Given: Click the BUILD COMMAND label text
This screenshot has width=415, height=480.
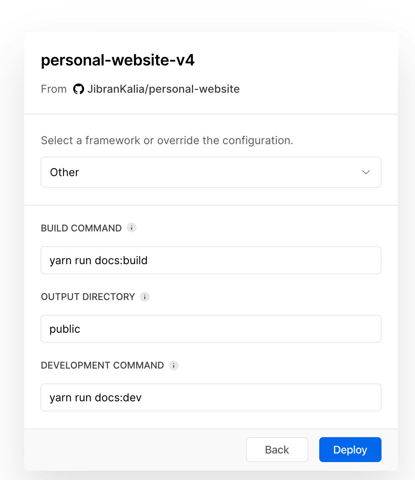Looking at the screenshot, I should coord(81,228).
